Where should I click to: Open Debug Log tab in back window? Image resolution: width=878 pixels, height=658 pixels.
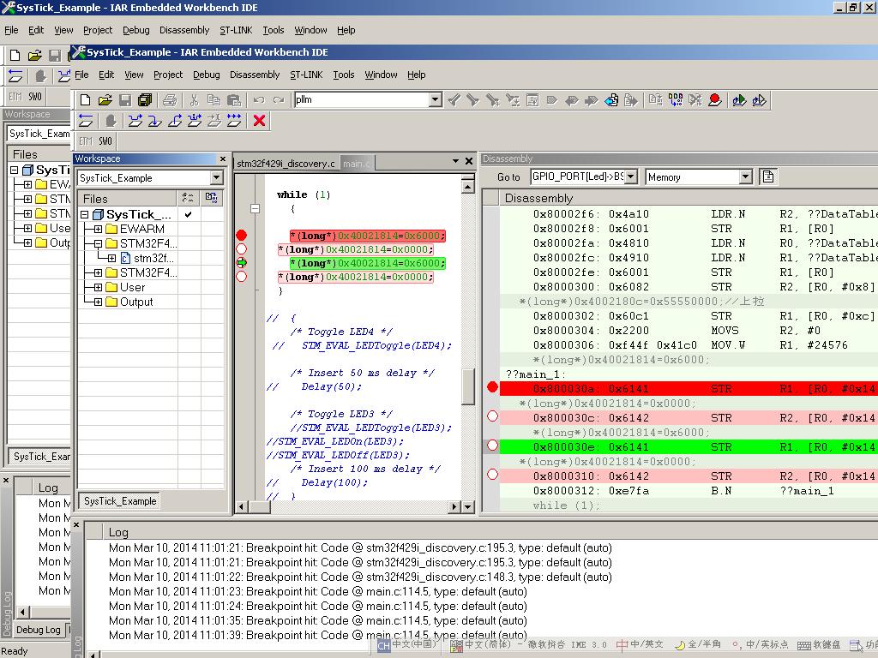[x=38, y=630]
